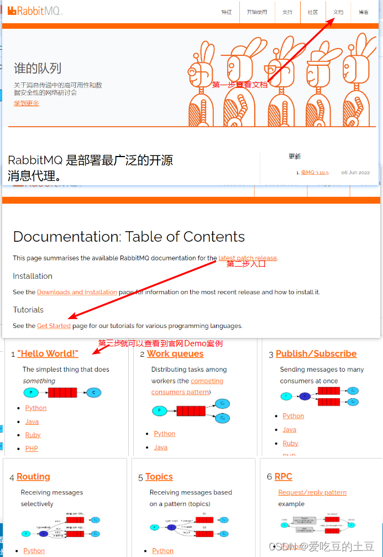Open the 博客 nav item
Viewport: 383px width, 557px height.
(x=364, y=12)
